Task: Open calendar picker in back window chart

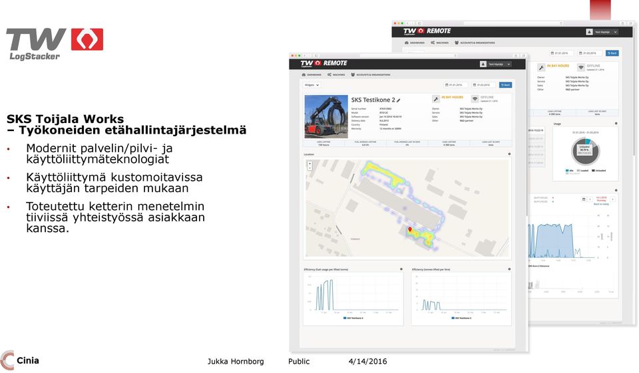Action: [584, 199]
